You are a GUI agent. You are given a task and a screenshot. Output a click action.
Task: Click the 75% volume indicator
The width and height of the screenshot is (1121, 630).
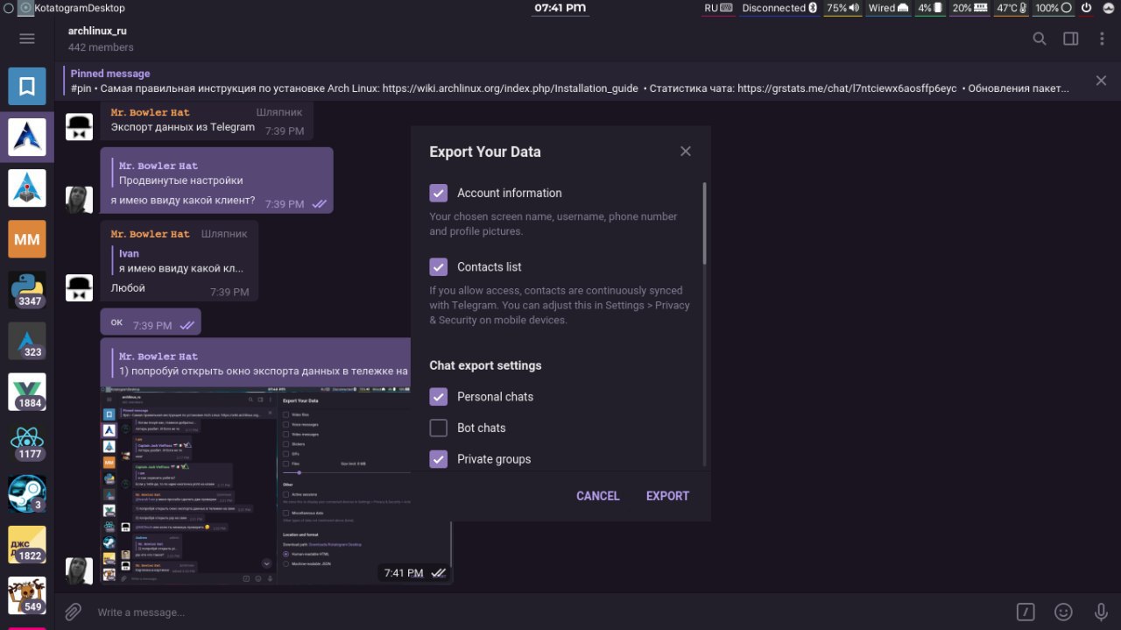click(x=843, y=8)
